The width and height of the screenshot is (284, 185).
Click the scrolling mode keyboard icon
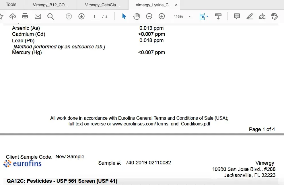click(218, 16)
